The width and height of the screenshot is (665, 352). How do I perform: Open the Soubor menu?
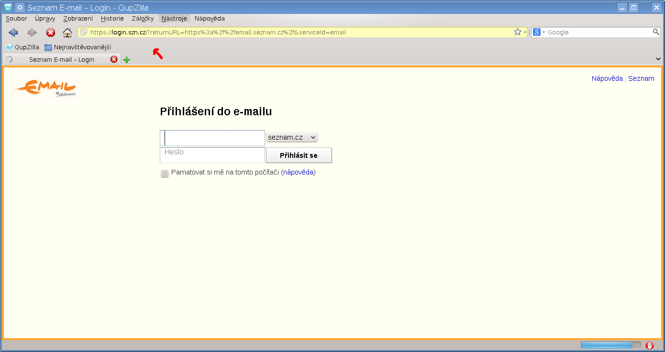point(17,19)
